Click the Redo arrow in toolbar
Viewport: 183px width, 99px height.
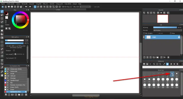pyautogui.click(x=30, y=7)
